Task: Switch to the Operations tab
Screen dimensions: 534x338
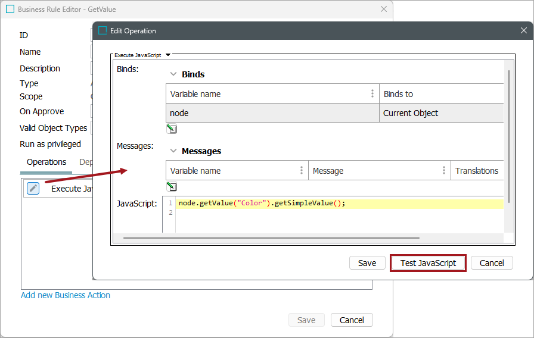Action: tap(46, 162)
